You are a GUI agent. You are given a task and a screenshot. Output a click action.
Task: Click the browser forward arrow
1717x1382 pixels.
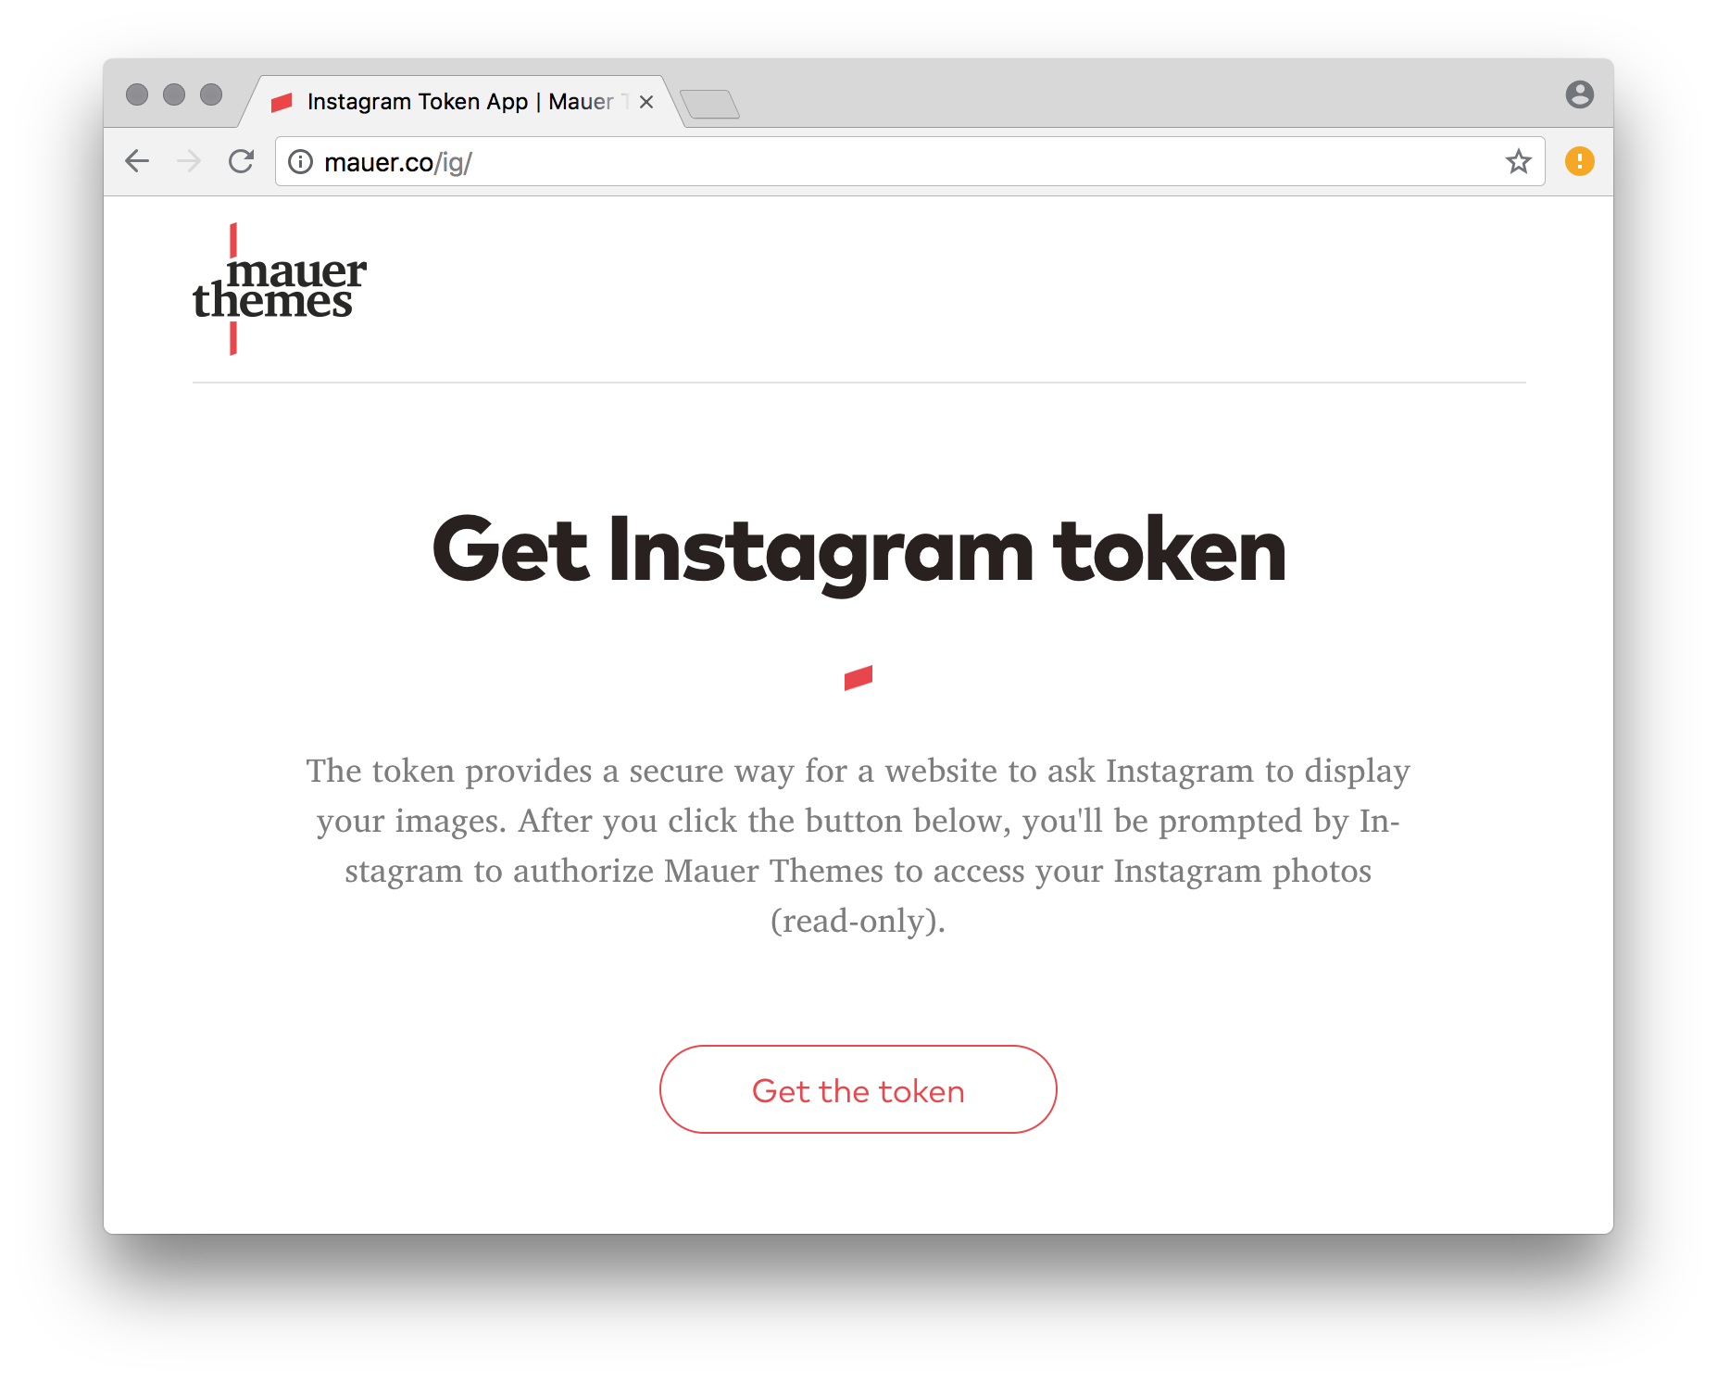coord(189,161)
